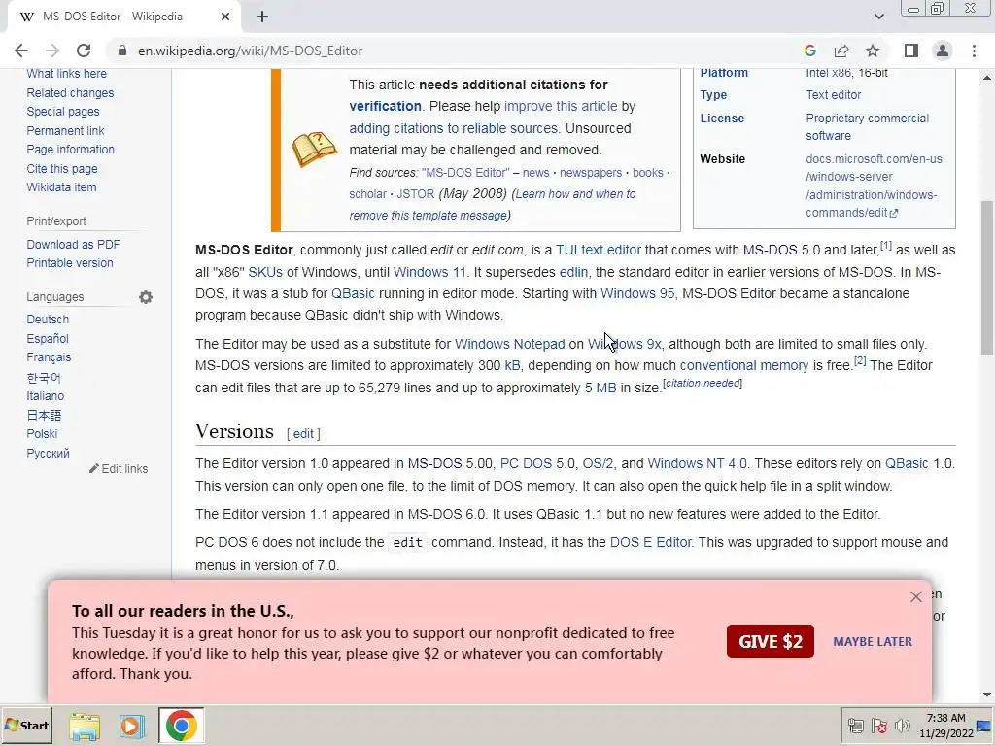The height and width of the screenshot is (746, 995).
Task: Go to Special pages in the sidebar
Action: click(63, 112)
